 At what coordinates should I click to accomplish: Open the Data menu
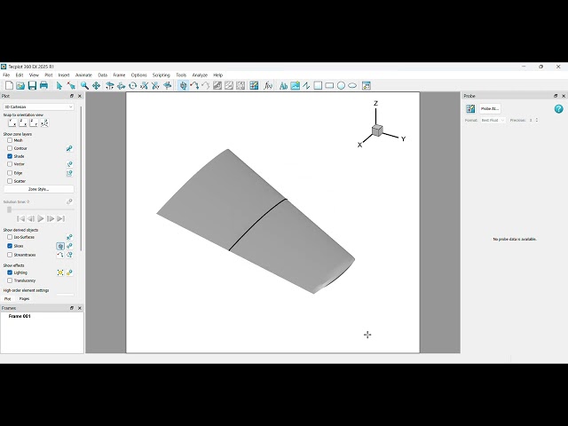pyautogui.click(x=103, y=75)
